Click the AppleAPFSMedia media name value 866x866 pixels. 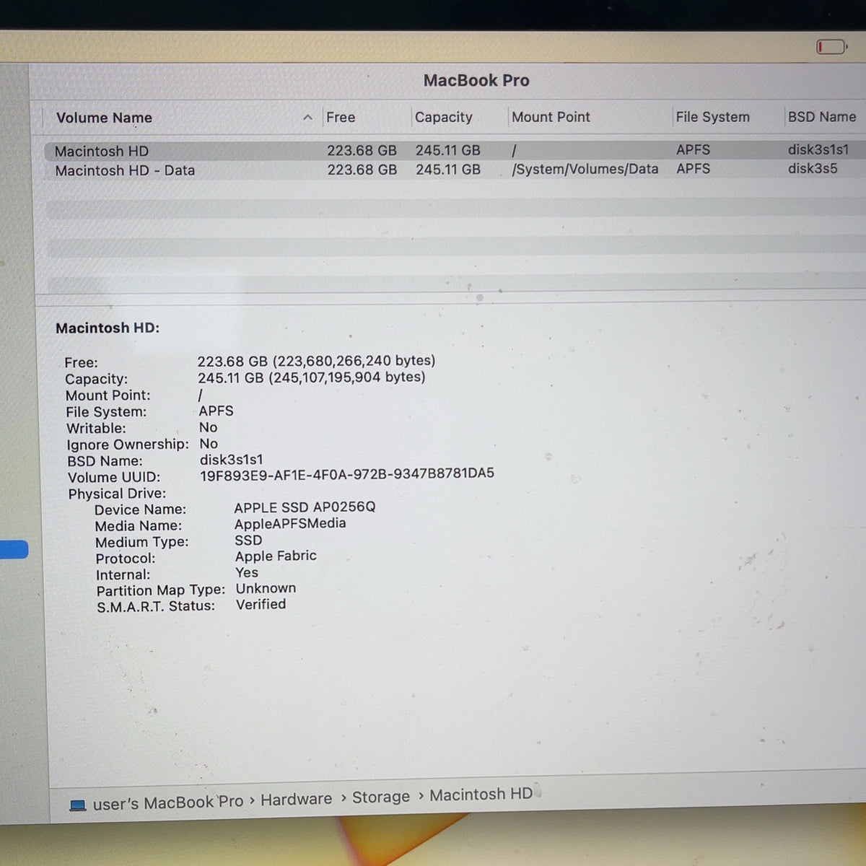(x=290, y=523)
